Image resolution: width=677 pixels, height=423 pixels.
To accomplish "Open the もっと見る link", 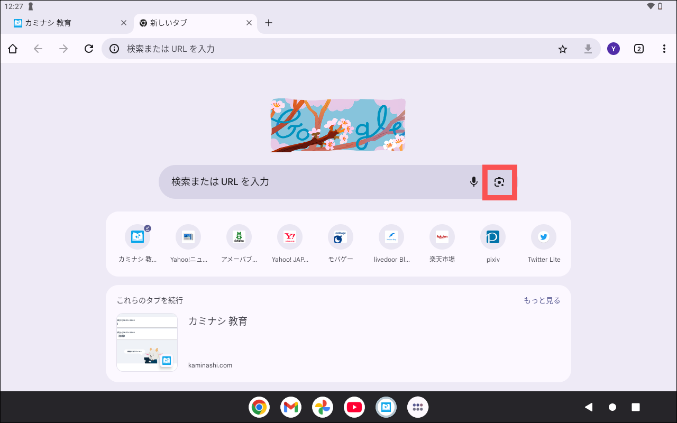I will click(x=542, y=300).
